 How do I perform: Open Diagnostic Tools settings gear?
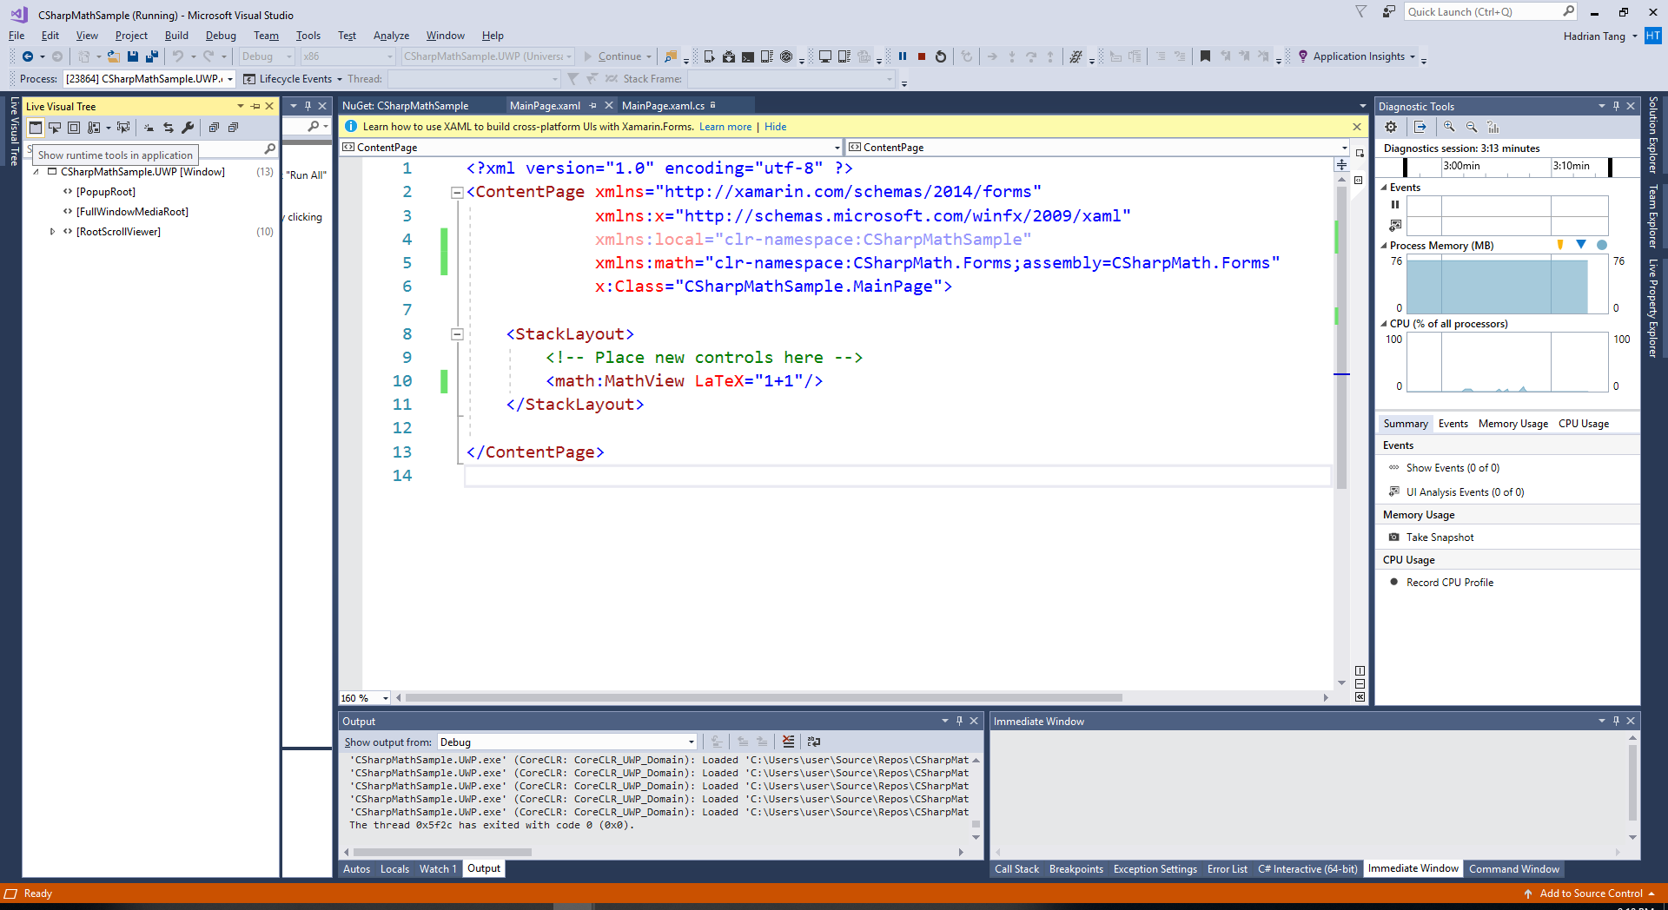tap(1391, 127)
